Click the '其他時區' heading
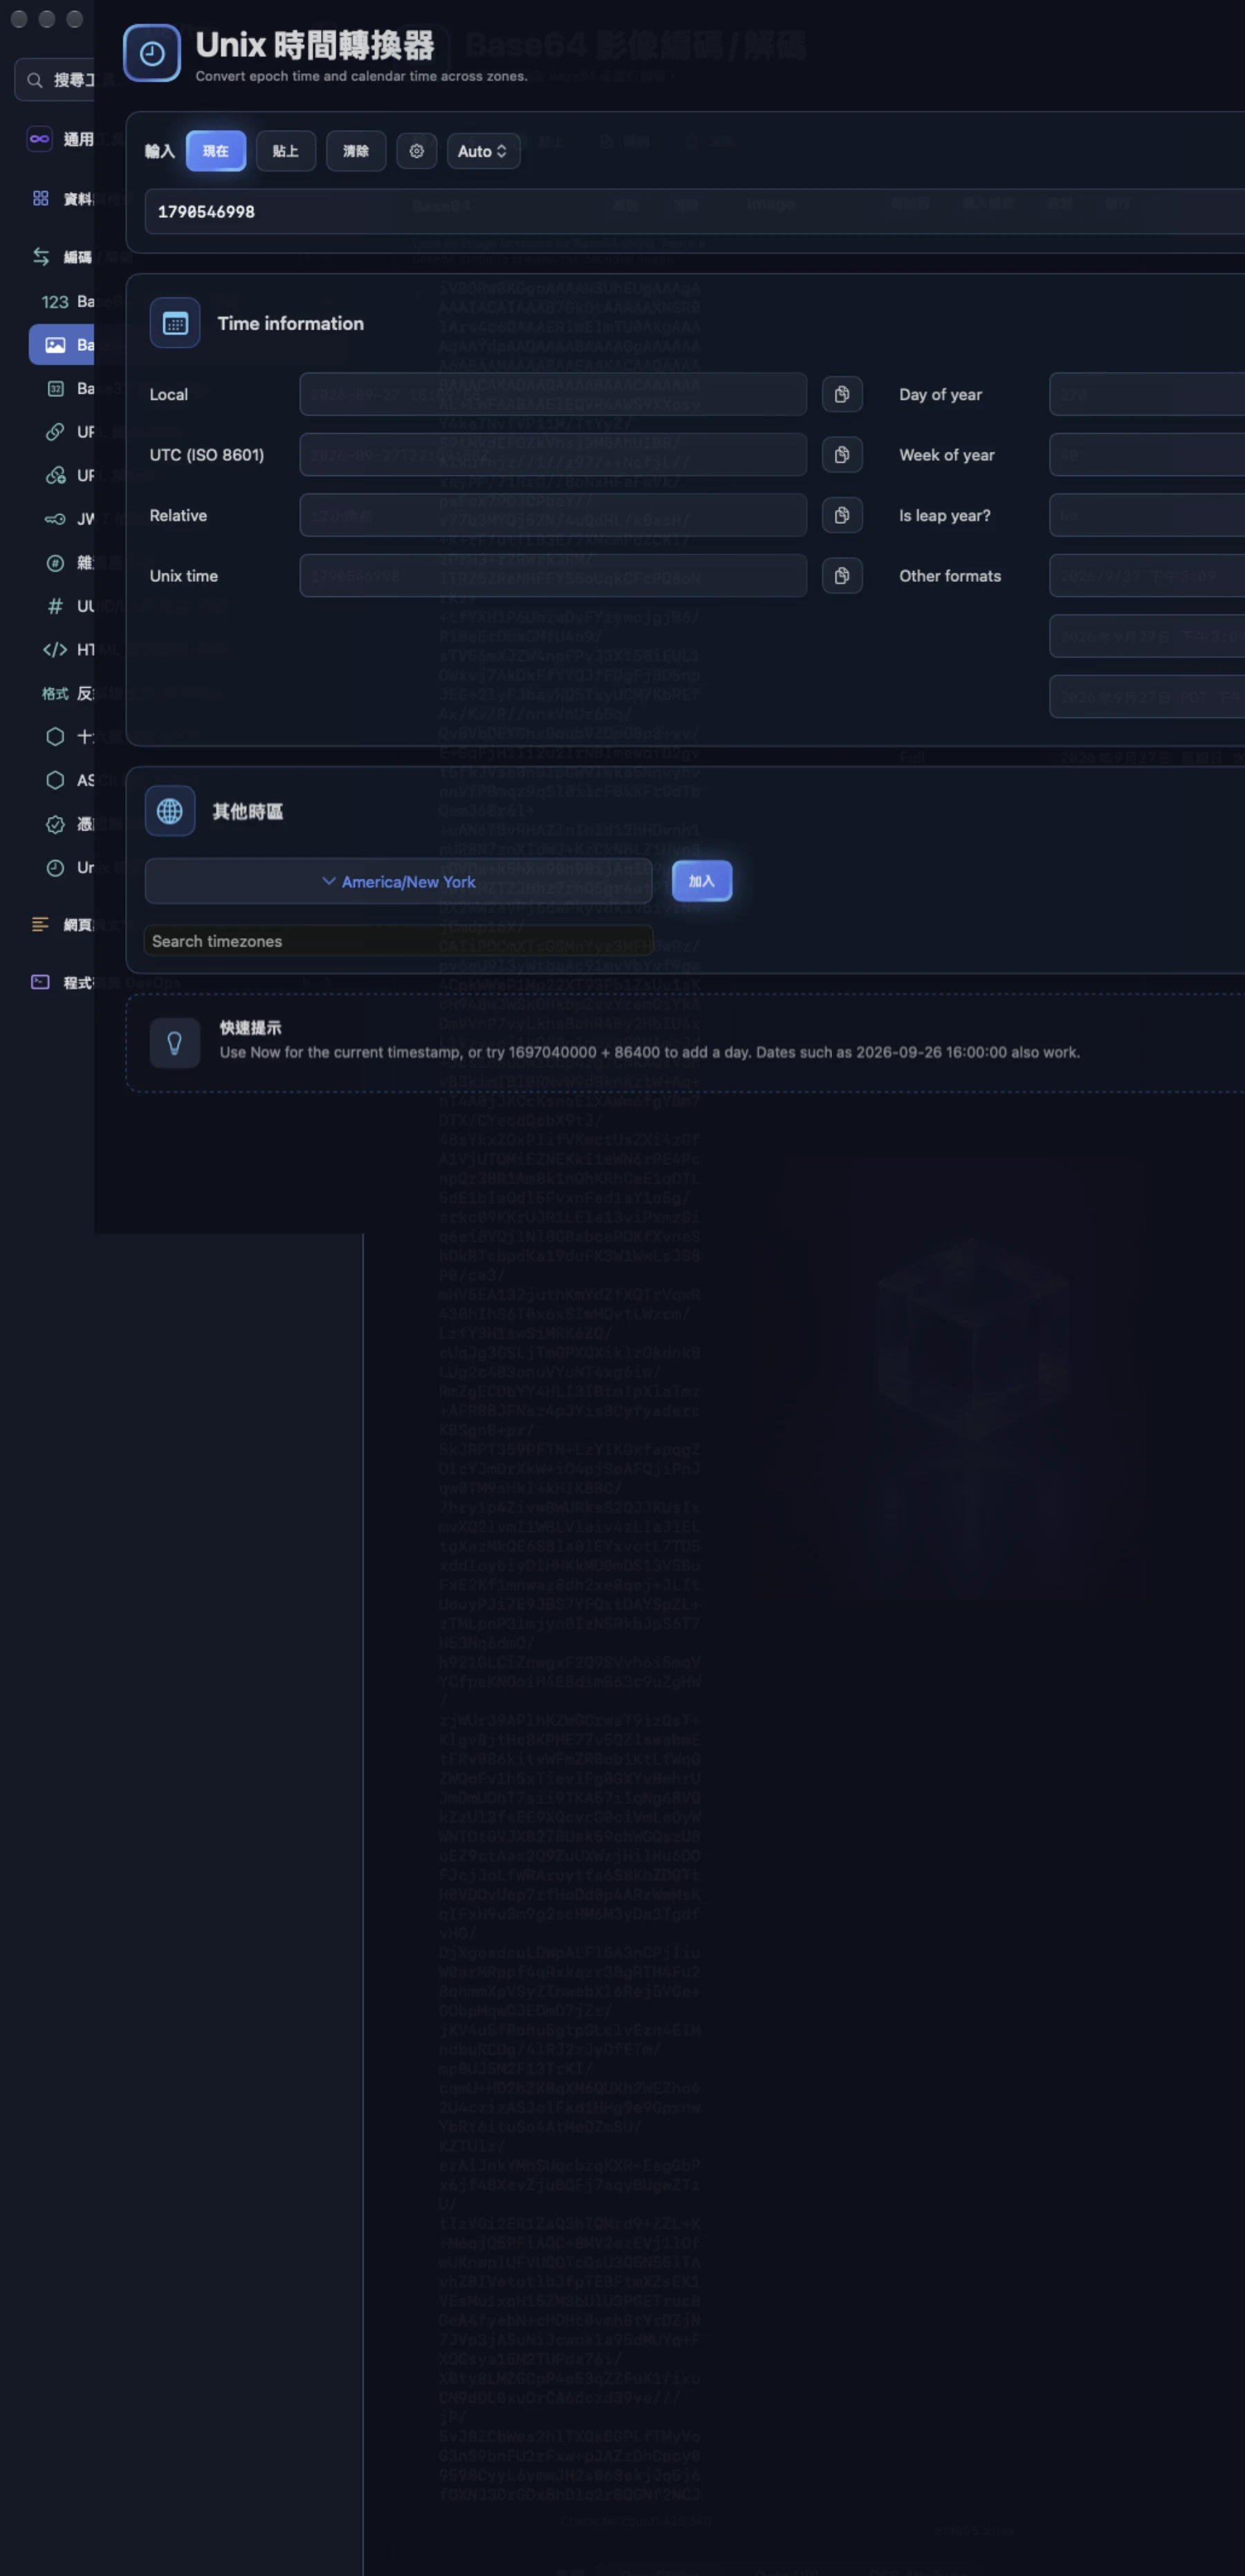 [248, 811]
